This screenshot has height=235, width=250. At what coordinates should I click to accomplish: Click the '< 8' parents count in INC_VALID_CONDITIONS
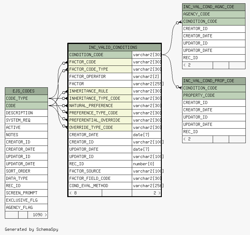coord(73,193)
